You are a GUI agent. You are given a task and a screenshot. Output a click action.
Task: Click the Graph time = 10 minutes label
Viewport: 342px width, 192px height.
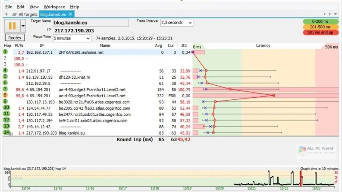click(319, 169)
